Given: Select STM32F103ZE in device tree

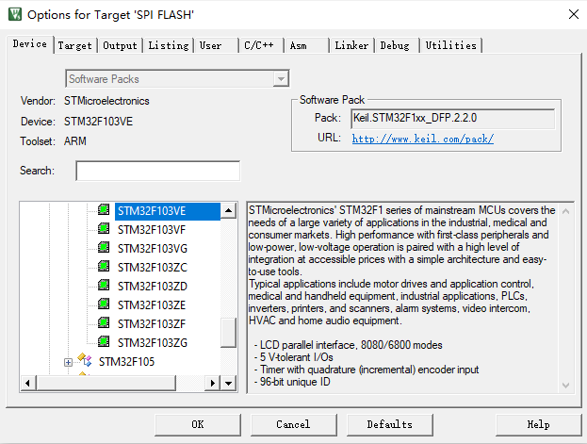Looking at the screenshot, I should coord(152,305).
